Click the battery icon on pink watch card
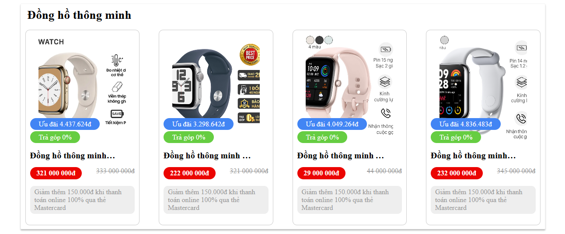Viewport: 565px width, 234px height. 385,49
